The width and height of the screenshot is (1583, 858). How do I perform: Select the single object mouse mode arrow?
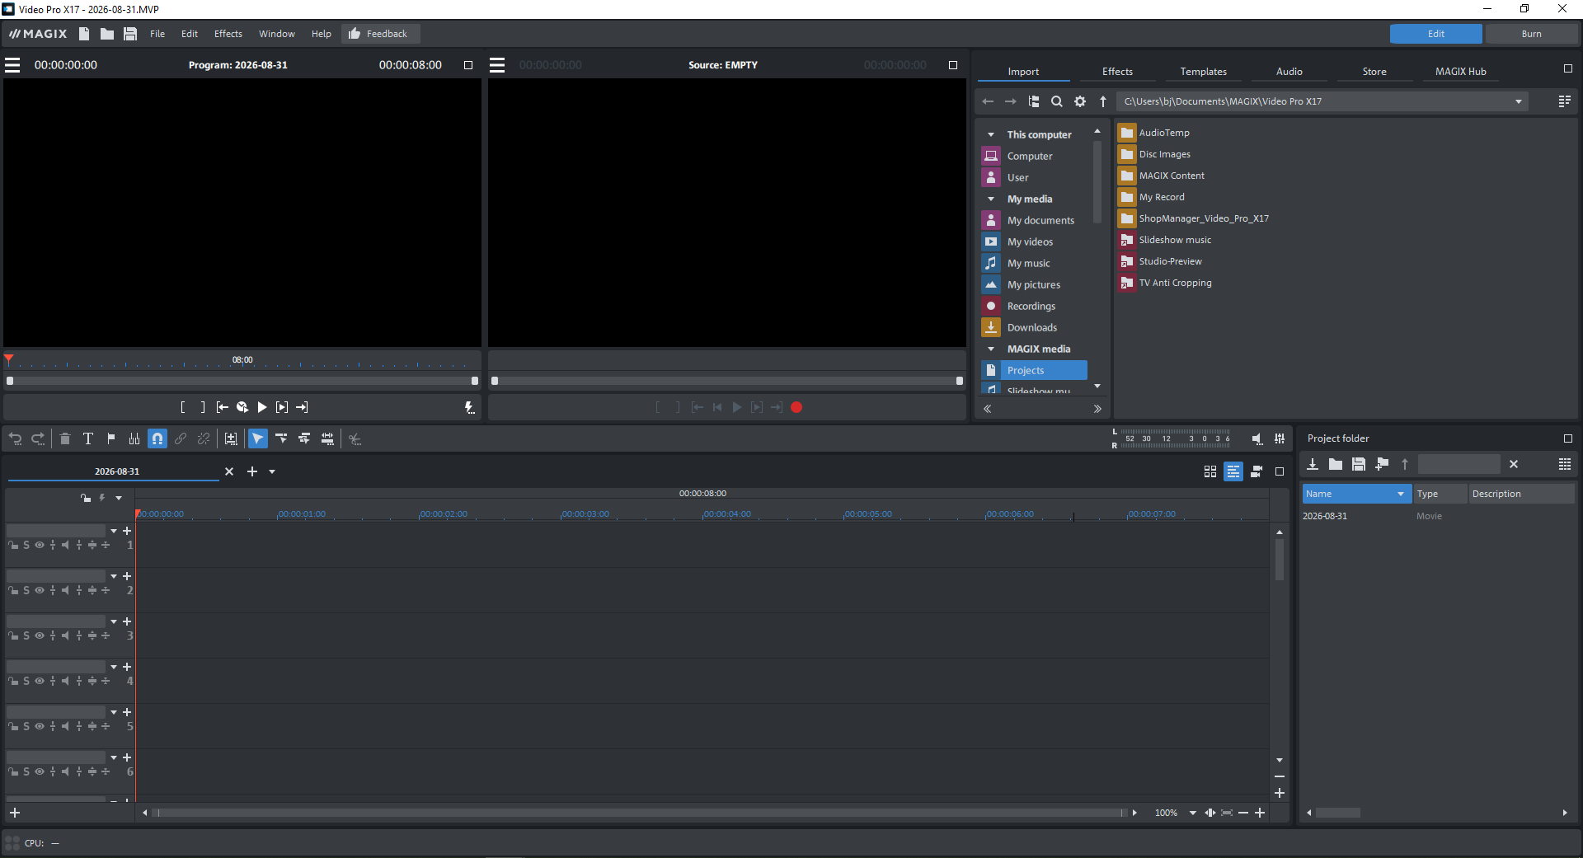tap(258, 438)
